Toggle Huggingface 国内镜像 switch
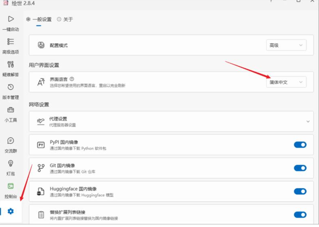Image resolution: width=319 pixels, height=227 pixels. (300, 192)
